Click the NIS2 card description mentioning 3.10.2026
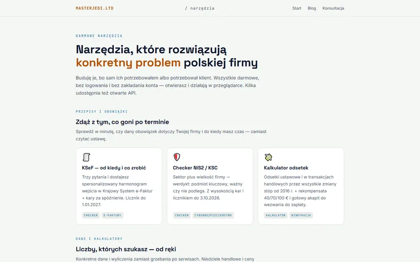 pyautogui.click(x=208, y=187)
